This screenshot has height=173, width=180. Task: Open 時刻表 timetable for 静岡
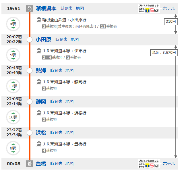(x=56, y=101)
